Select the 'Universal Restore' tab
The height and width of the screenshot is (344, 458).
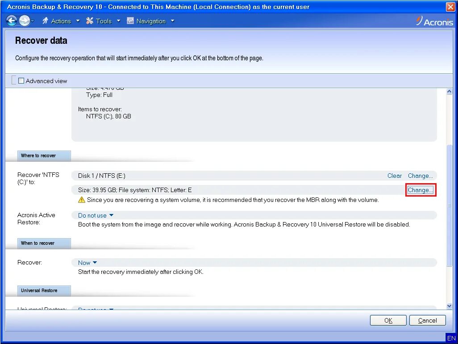[43, 290]
